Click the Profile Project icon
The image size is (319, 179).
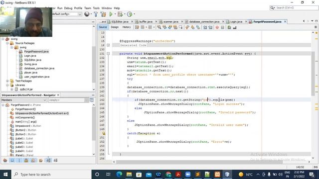click(x=130, y=14)
